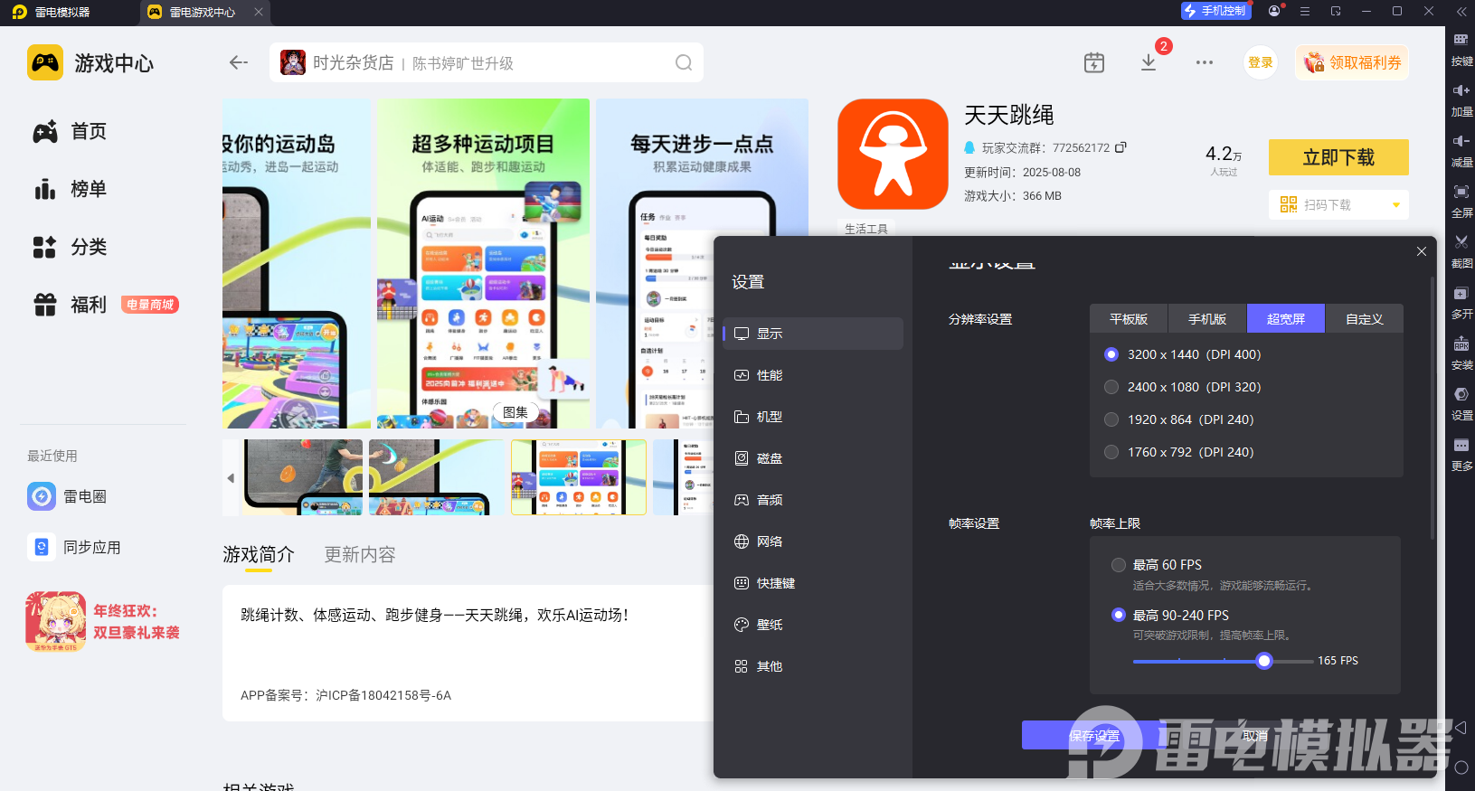Image resolution: width=1475 pixels, height=791 pixels.
Task: Expand the 扫码下载 dropdown arrow
Action: coord(1396,205)
